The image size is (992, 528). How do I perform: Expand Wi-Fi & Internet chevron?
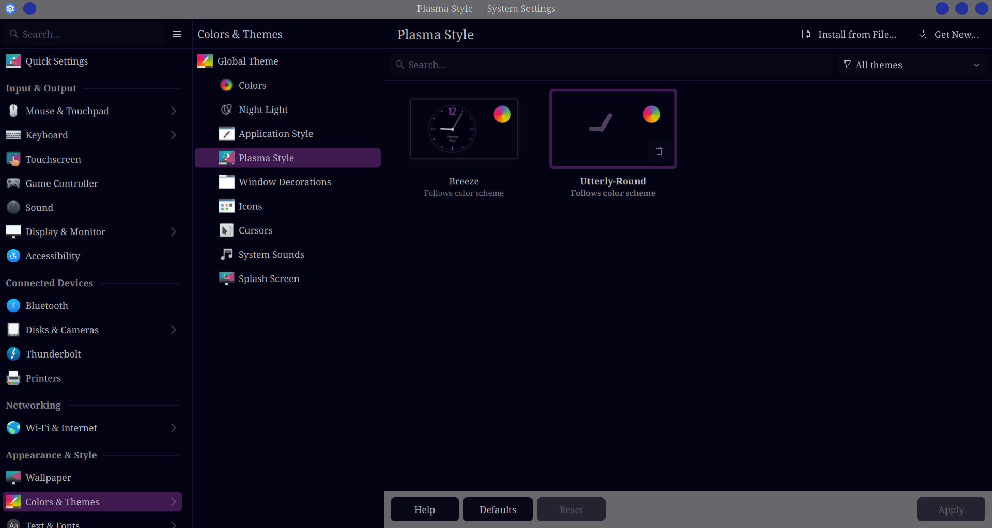point(174,428)
